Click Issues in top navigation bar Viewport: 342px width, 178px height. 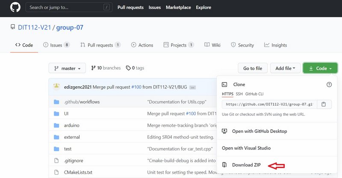(x=155, y=7)
